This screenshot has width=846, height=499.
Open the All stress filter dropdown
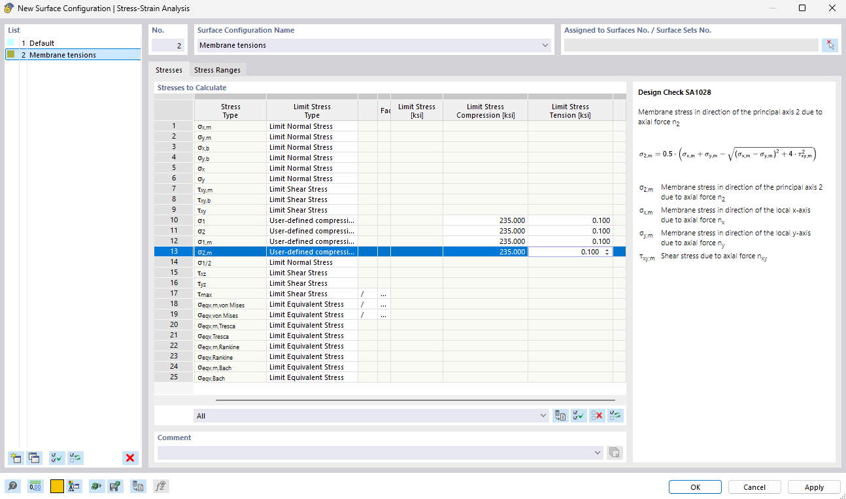coord(543,415)
